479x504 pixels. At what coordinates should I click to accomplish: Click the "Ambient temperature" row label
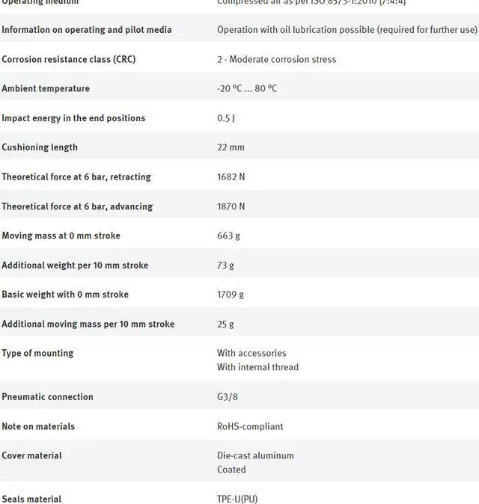click(46, 88)
